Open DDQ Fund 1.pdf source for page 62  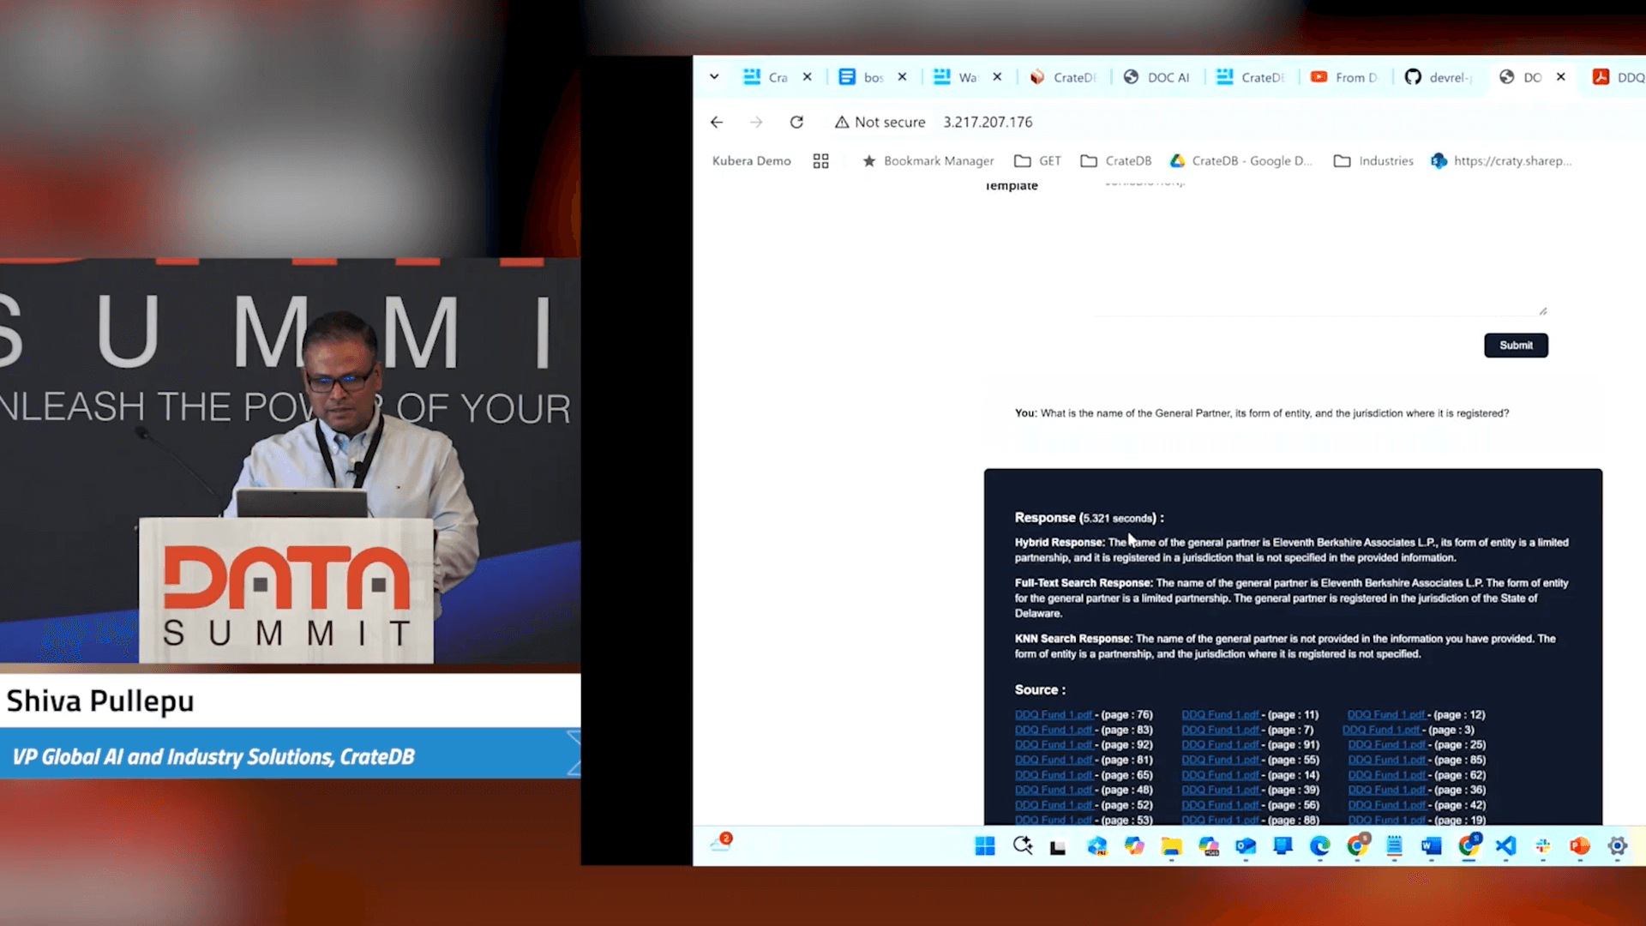(1386, 775)
